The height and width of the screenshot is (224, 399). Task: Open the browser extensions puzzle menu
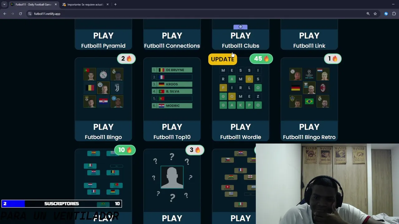[394, 14]
